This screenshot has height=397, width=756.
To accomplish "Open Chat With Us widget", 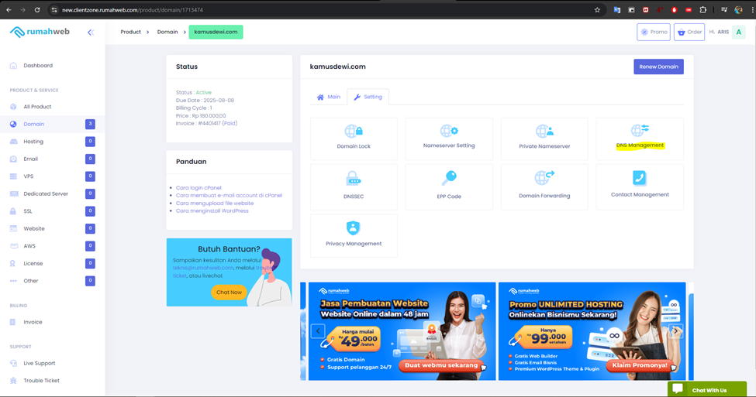I will pyautogui.click(x=707, y=389).
